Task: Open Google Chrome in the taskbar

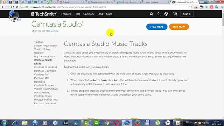Action: [x=106, y=123]
